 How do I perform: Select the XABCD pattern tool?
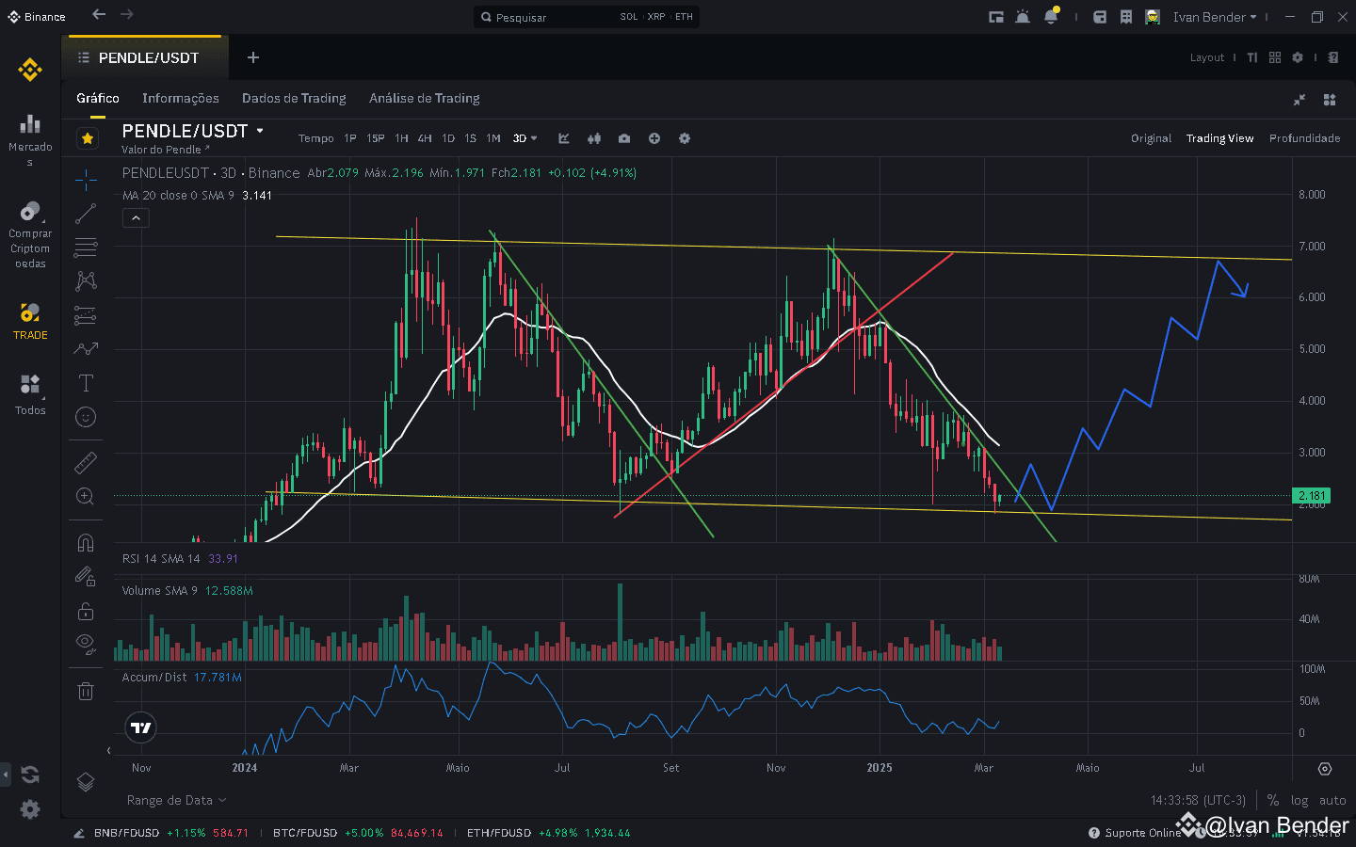(86, 280)
